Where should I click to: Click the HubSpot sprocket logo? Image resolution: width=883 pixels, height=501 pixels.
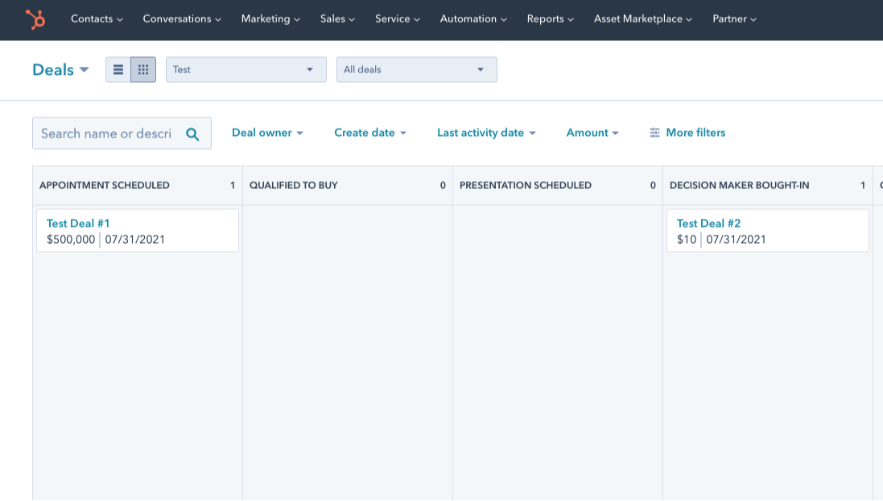(34, 18)
